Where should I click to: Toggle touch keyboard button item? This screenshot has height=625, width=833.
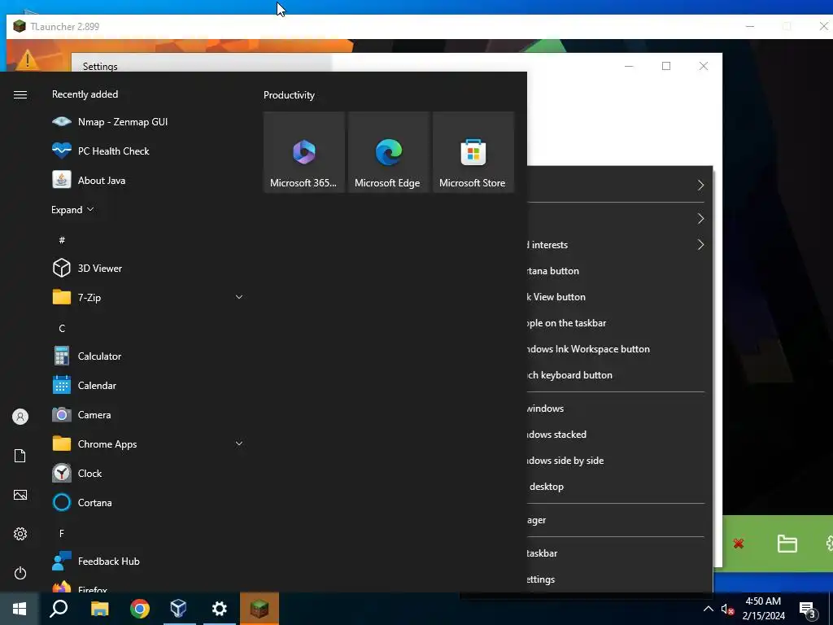619,374
